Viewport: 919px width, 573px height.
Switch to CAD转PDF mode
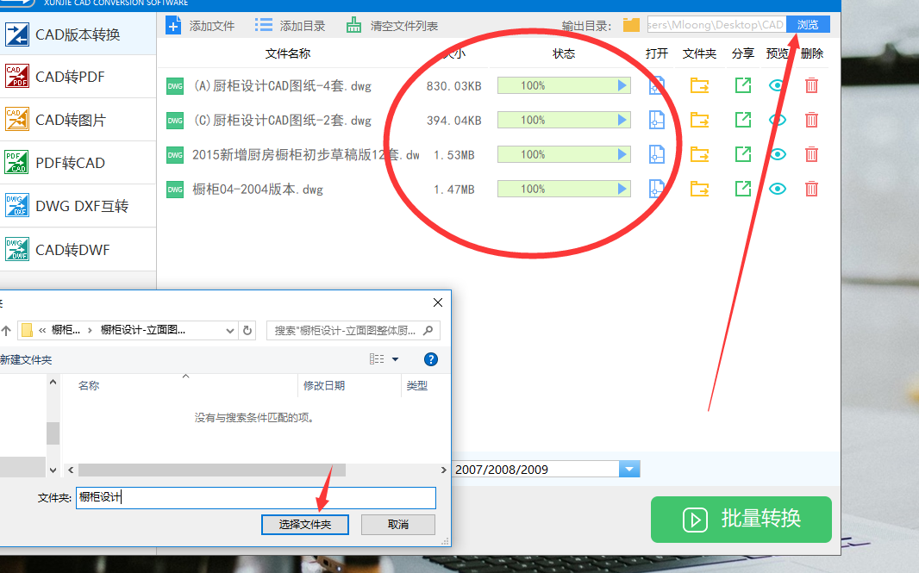click(x=78, y=77)
